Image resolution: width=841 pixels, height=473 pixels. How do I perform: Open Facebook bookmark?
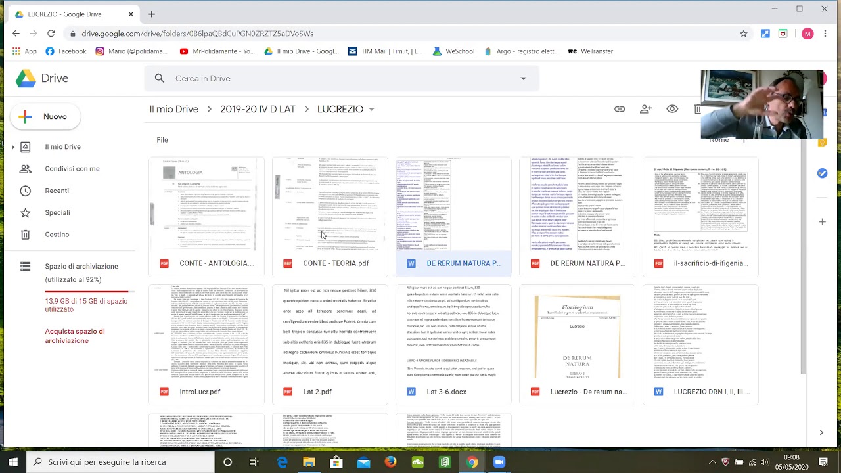[x=66, y=51]
